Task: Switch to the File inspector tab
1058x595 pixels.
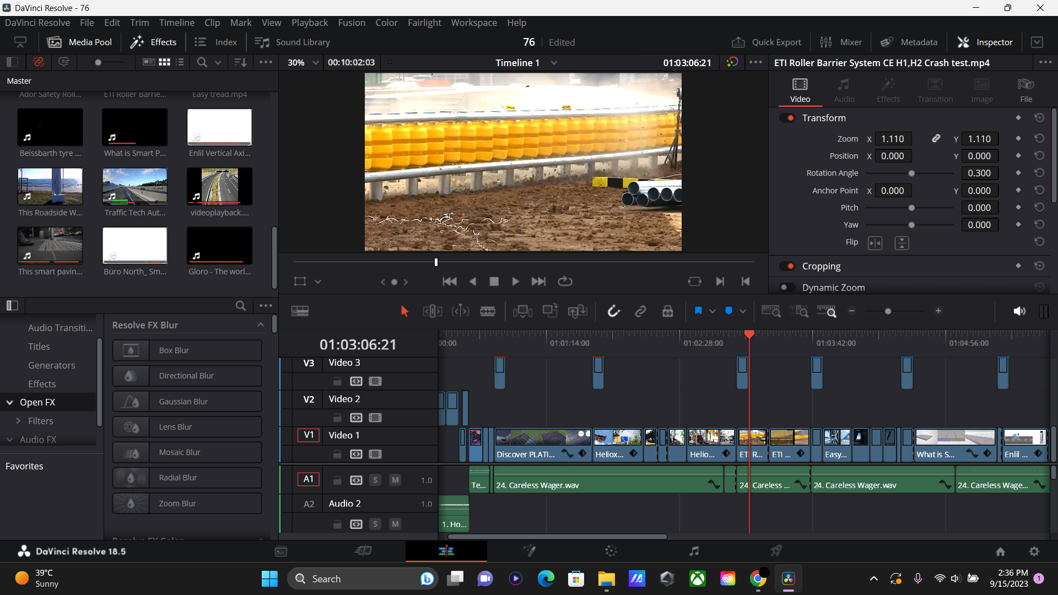Action: pyautogui.click(x=1025, y=90)
